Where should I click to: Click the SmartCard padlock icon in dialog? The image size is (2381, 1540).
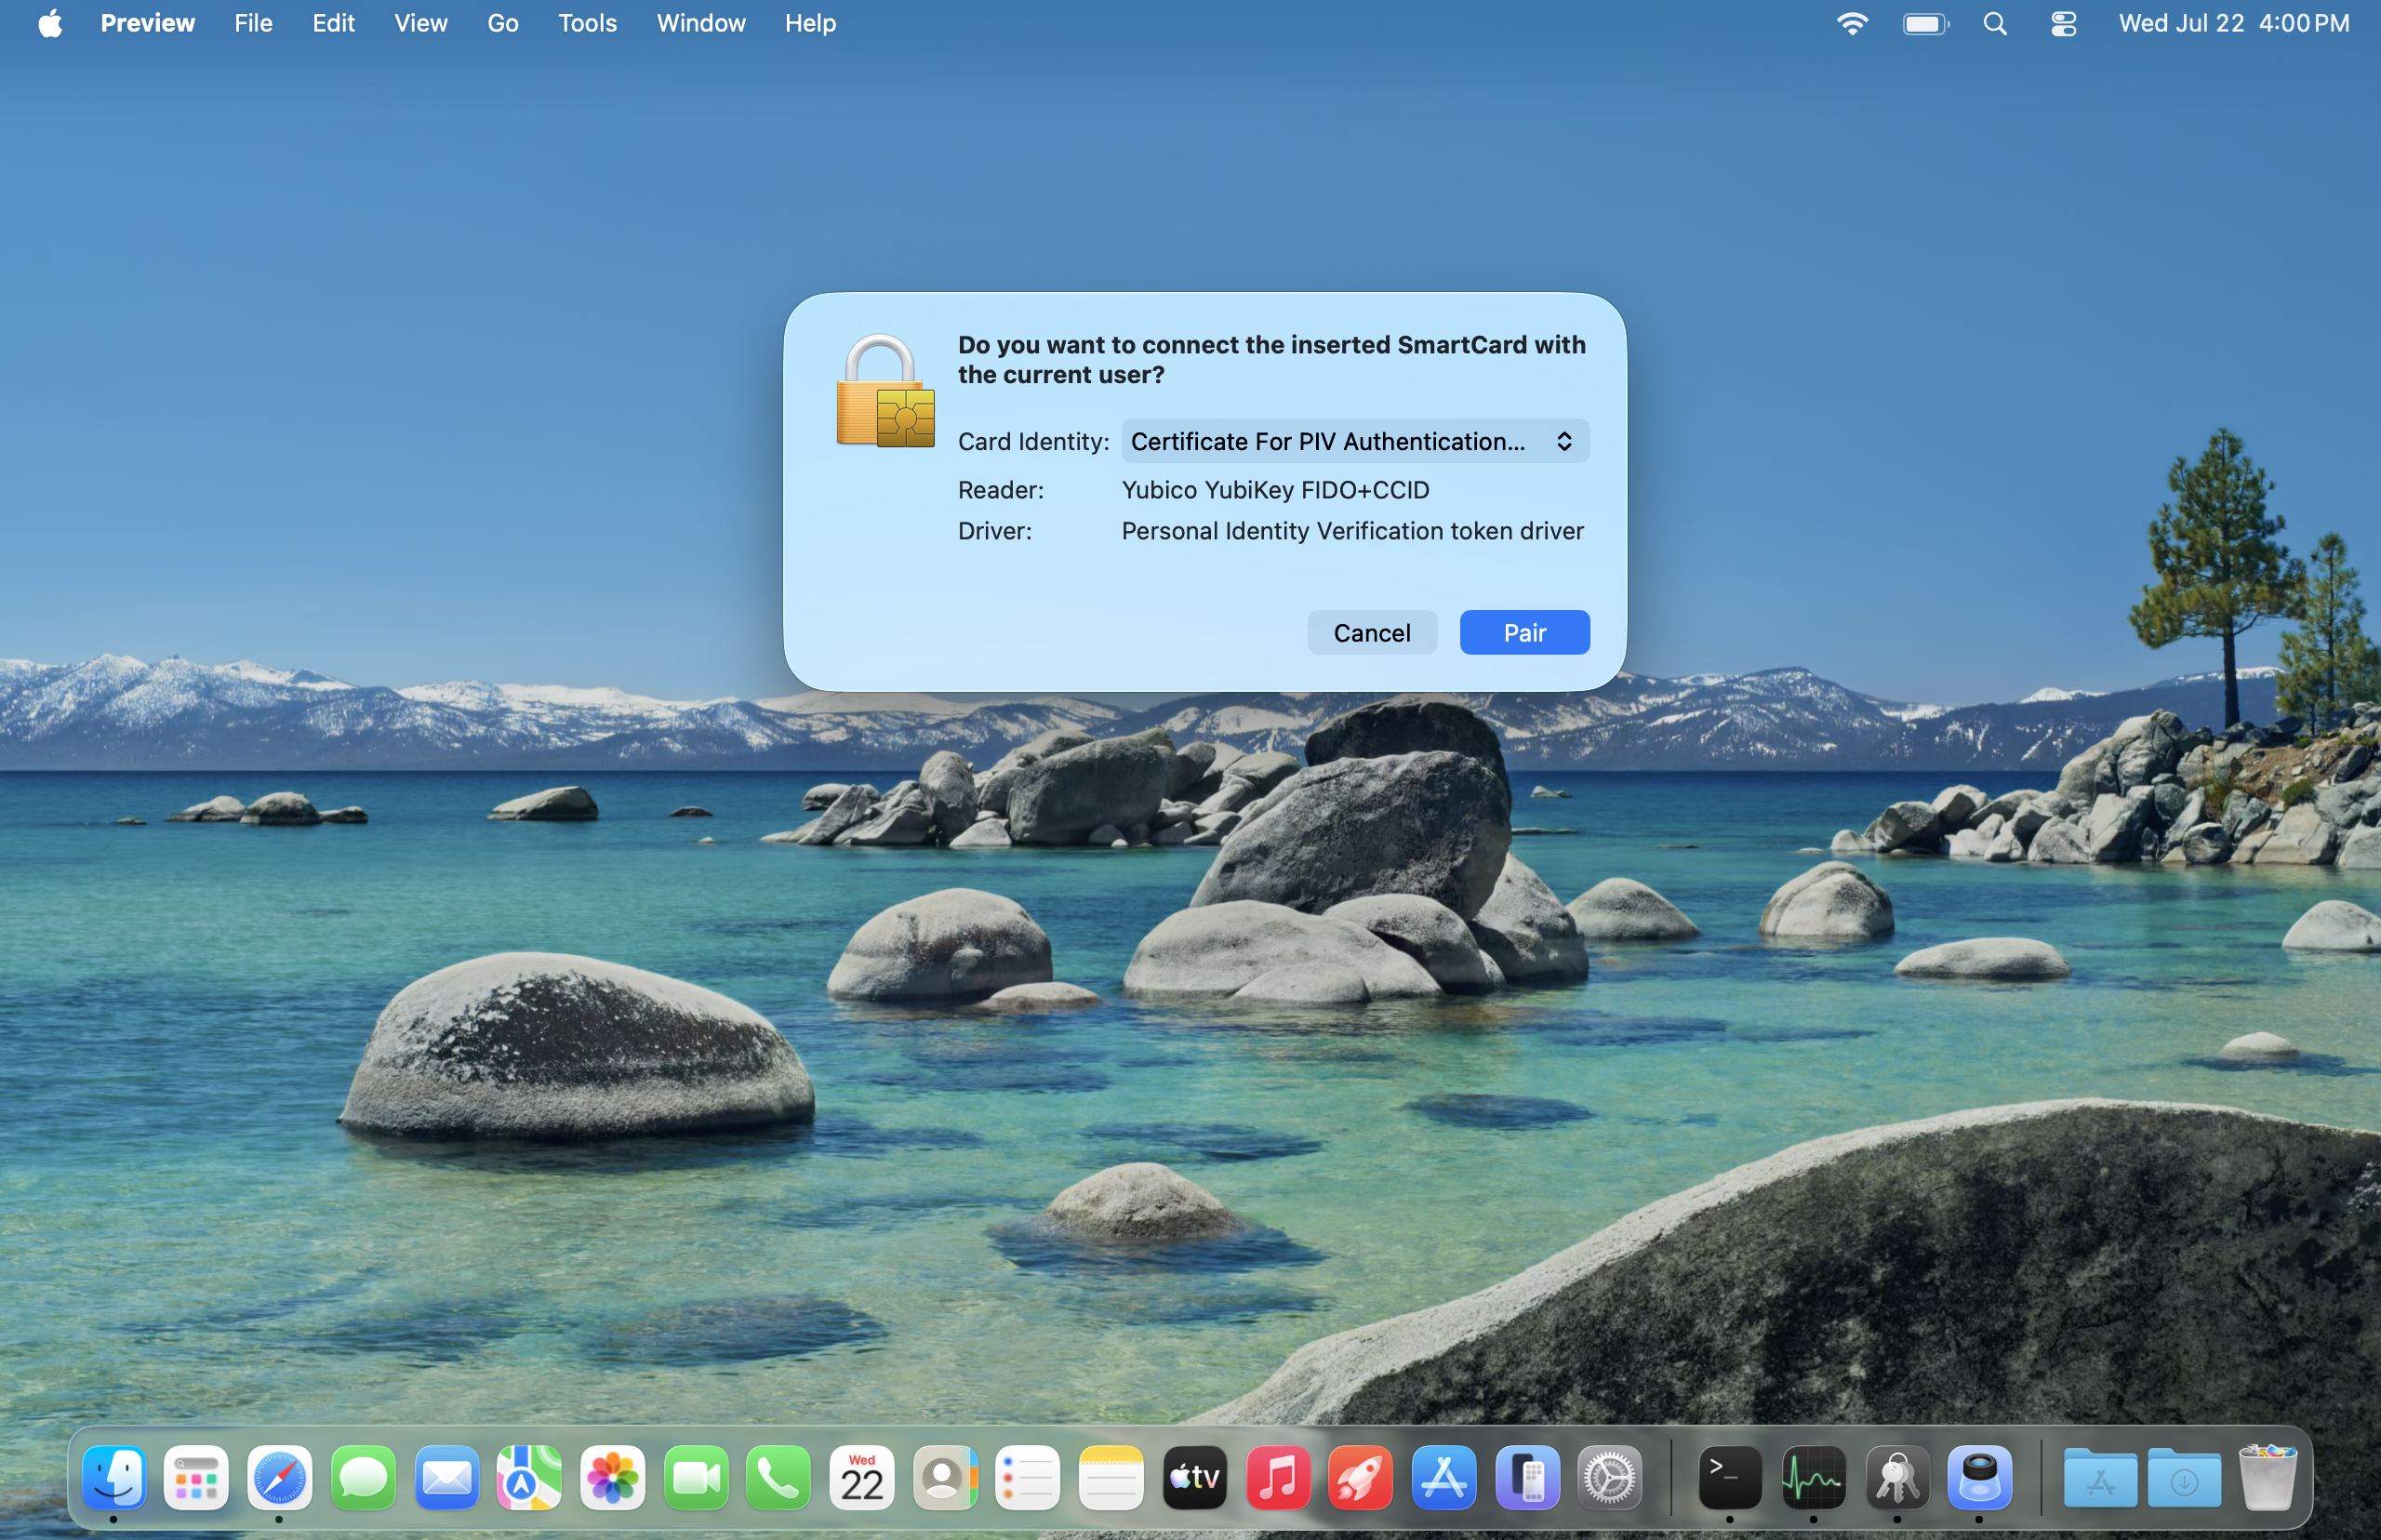pos(885,391)
